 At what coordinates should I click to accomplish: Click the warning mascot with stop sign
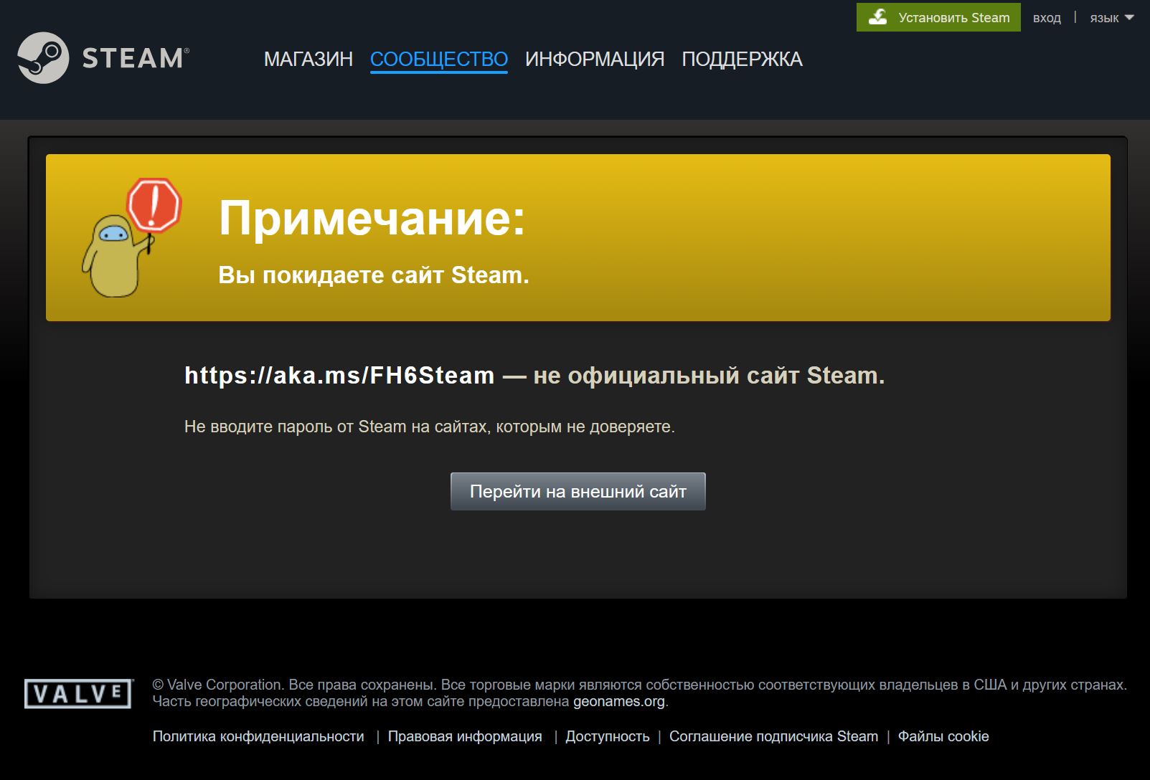coord(131,237)
